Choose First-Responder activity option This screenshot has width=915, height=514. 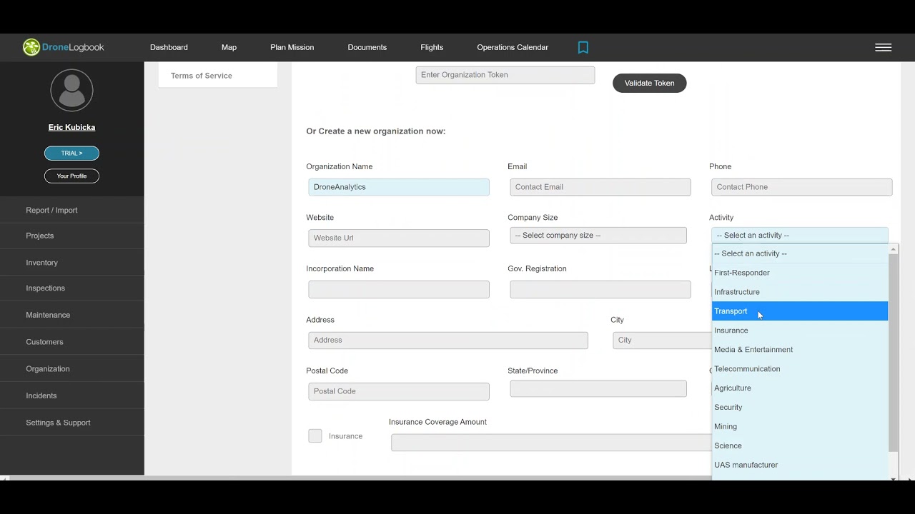(x=800, y=273)
